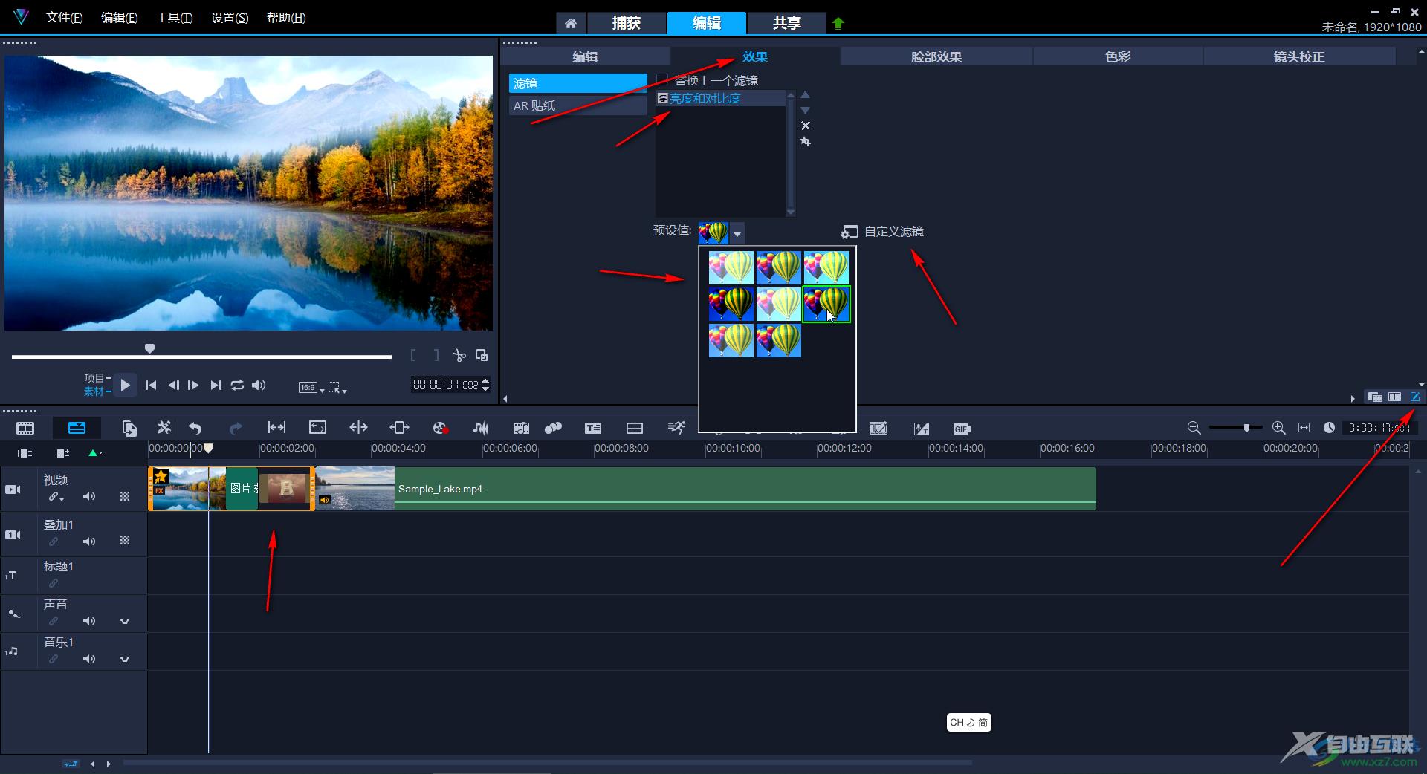Screen dimensions: 1427x774
Task: Open the sound mixer
Action: click(x=481, y=428)
